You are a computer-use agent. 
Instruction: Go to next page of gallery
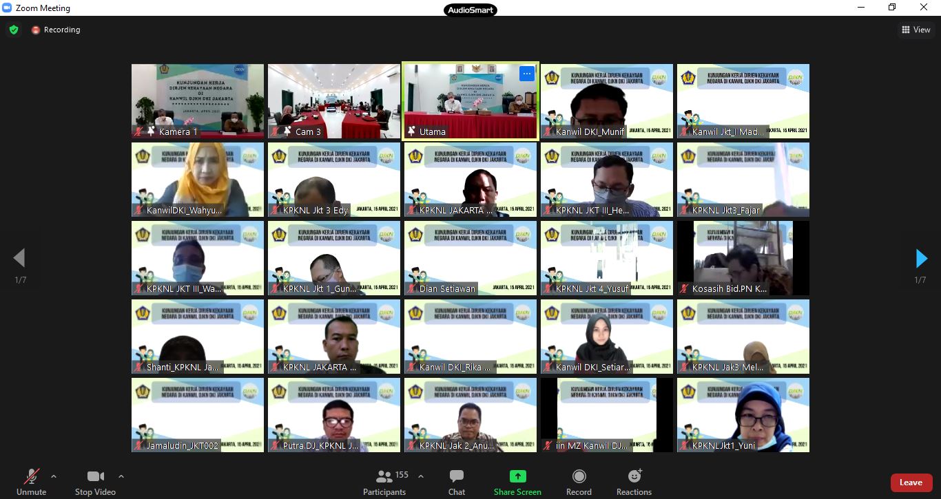click(921, 259)
